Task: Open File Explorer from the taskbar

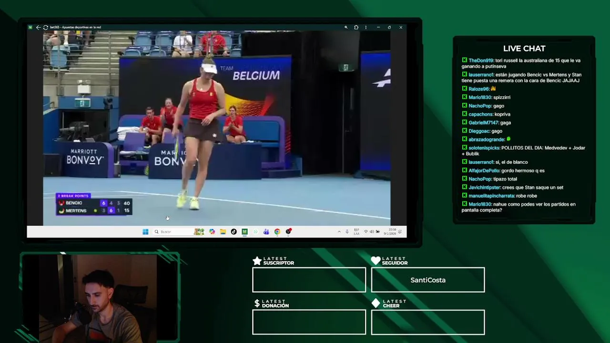Action: [x=223, y=232]
